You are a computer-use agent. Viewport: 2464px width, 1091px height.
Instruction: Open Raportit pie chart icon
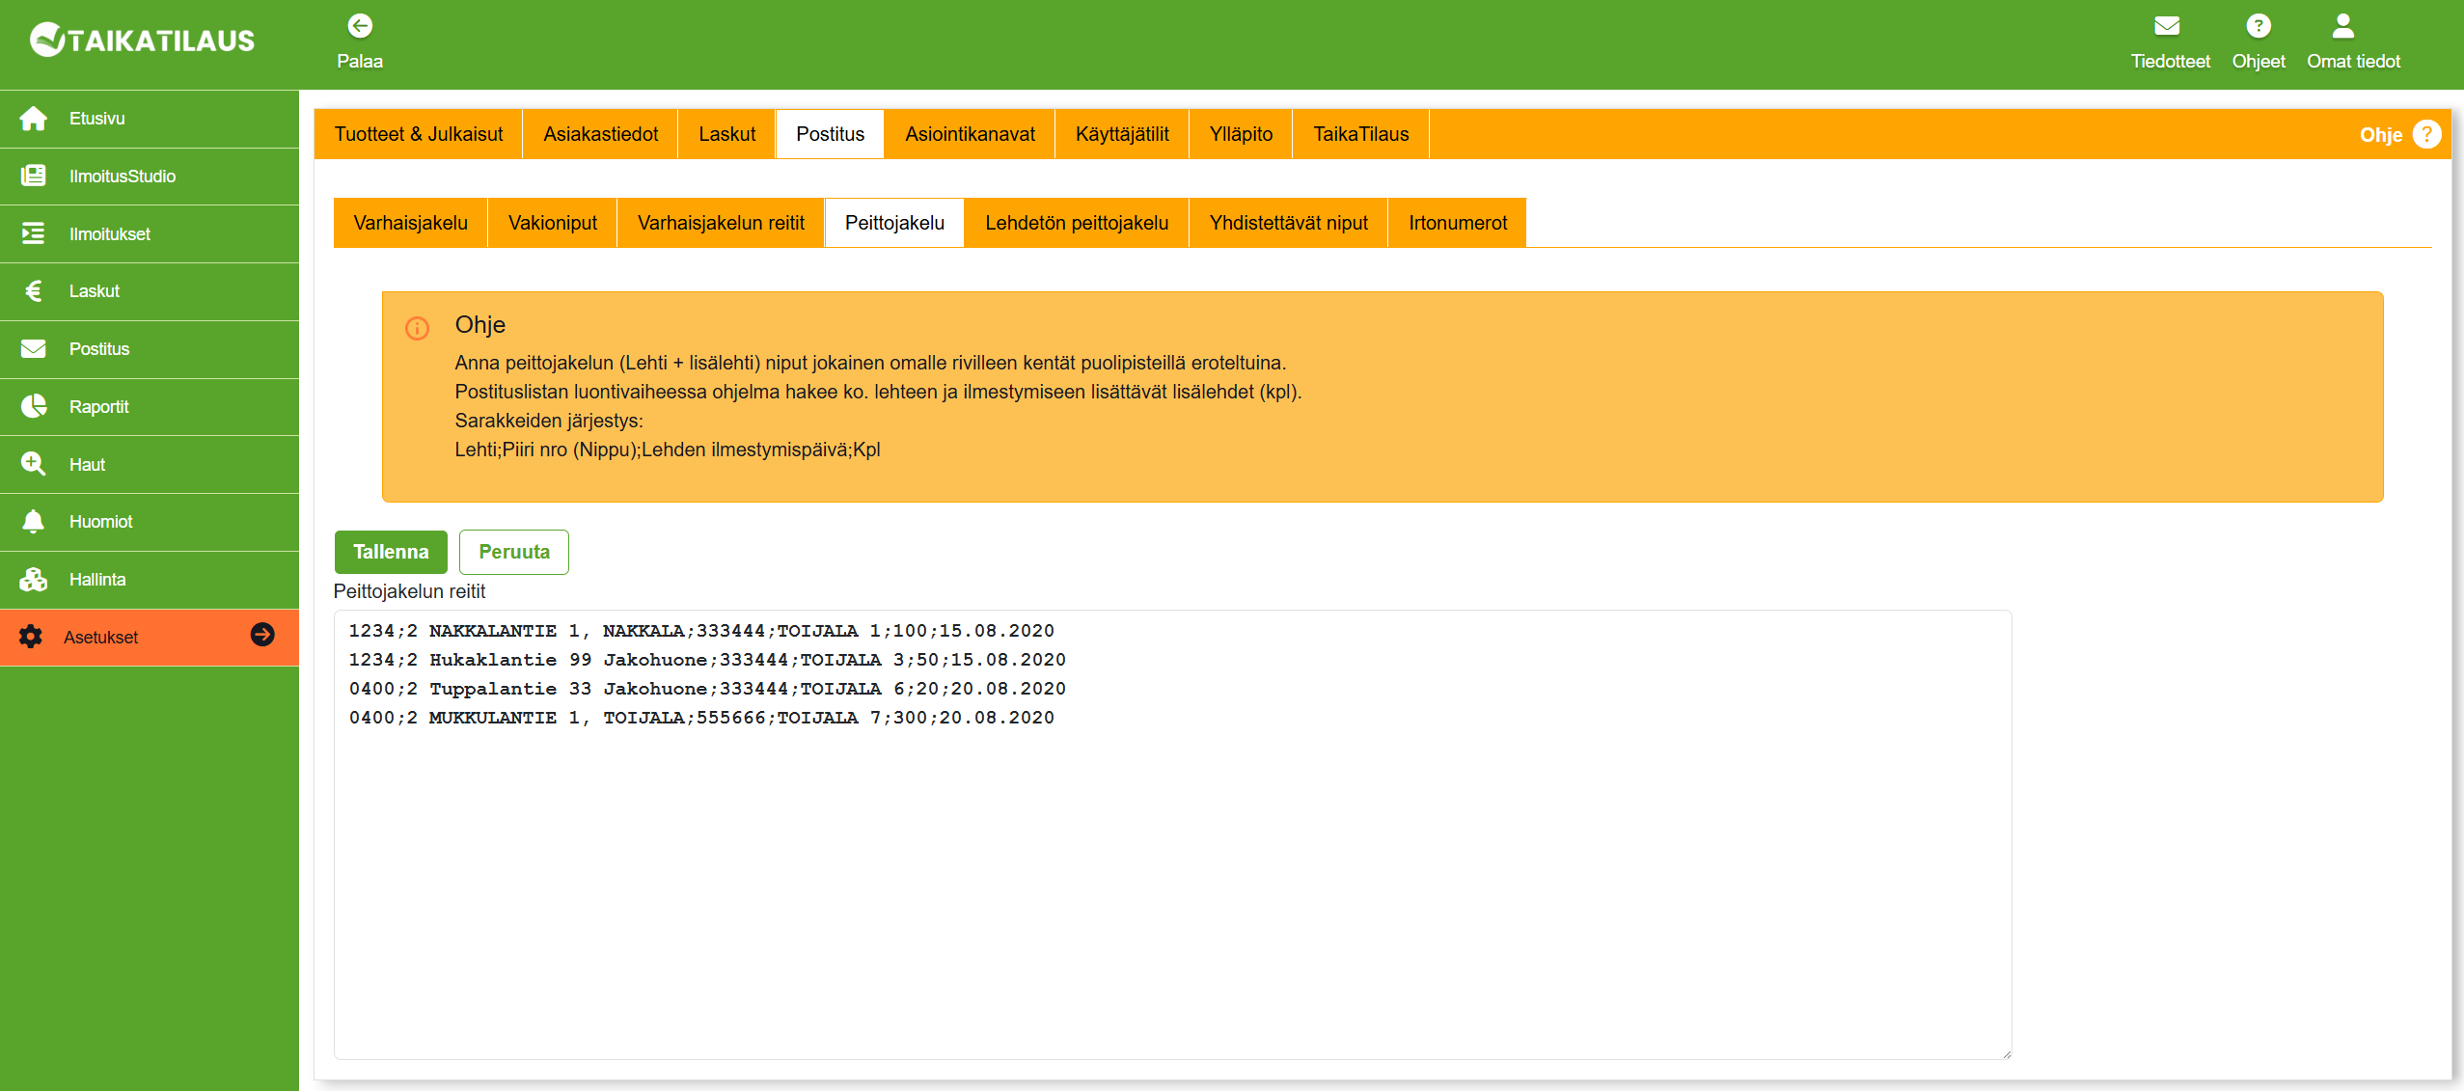34,406
